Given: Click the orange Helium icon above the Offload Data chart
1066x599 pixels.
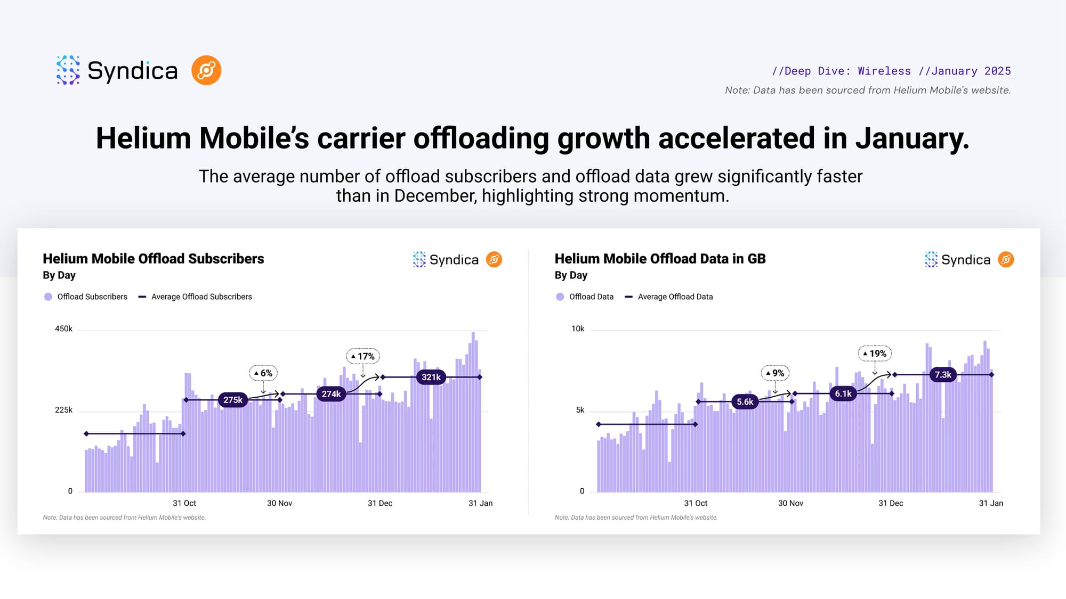Looking at the screenshot, I should pyautogui.click(x=1006, y=259).
